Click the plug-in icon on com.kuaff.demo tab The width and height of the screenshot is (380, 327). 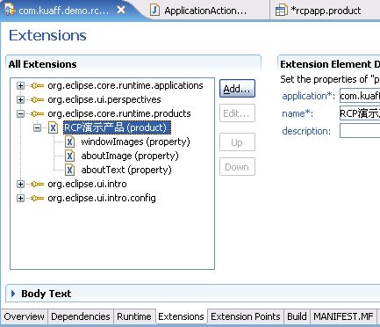click(x=10, y=10)
